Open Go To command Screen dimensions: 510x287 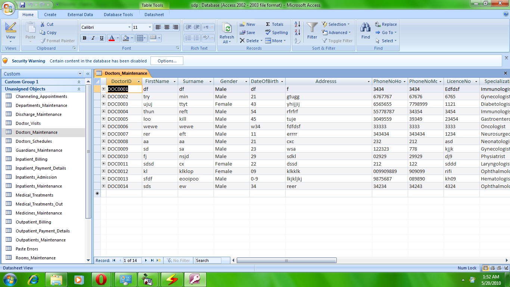pyautogui.click(x=386, y=33)
